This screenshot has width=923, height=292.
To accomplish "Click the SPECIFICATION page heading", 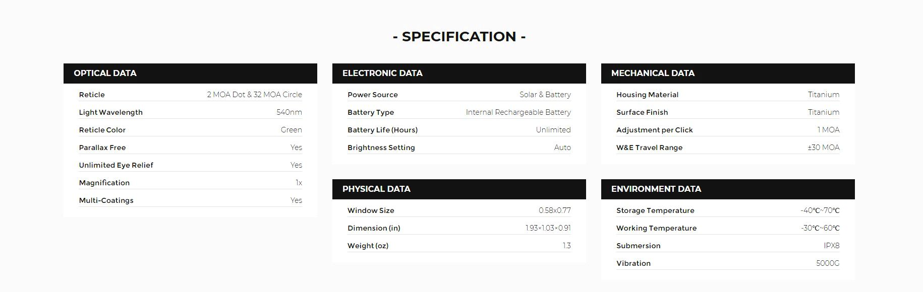I will [x=459, y=37].
